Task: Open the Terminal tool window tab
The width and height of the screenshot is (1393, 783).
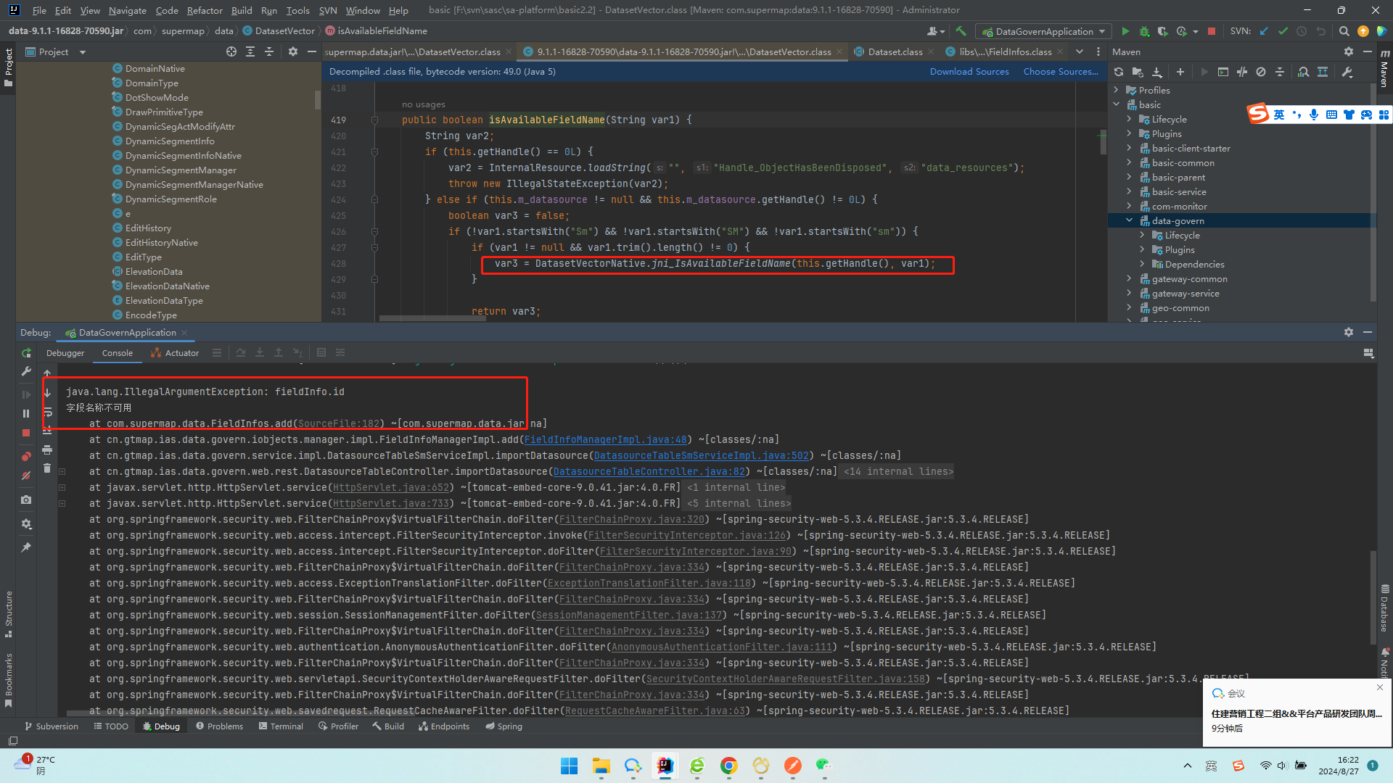Action: (281, 726)
